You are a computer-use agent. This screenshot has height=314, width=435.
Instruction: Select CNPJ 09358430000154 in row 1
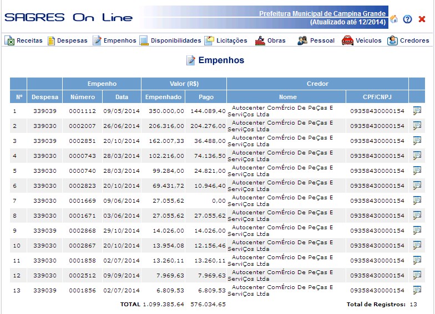coord(377,111)
